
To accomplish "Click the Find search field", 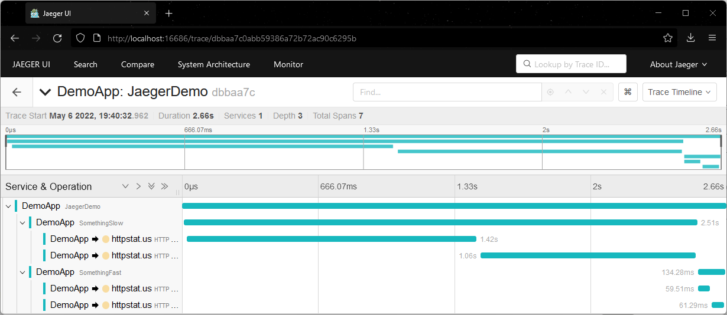I will [x=447, y=92].
